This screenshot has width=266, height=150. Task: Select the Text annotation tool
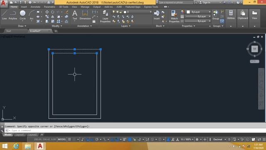coord(75,15)
